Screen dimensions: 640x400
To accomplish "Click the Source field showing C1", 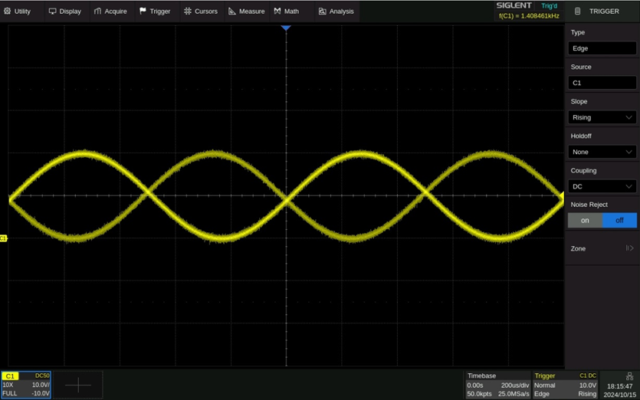I will (602, 83).
